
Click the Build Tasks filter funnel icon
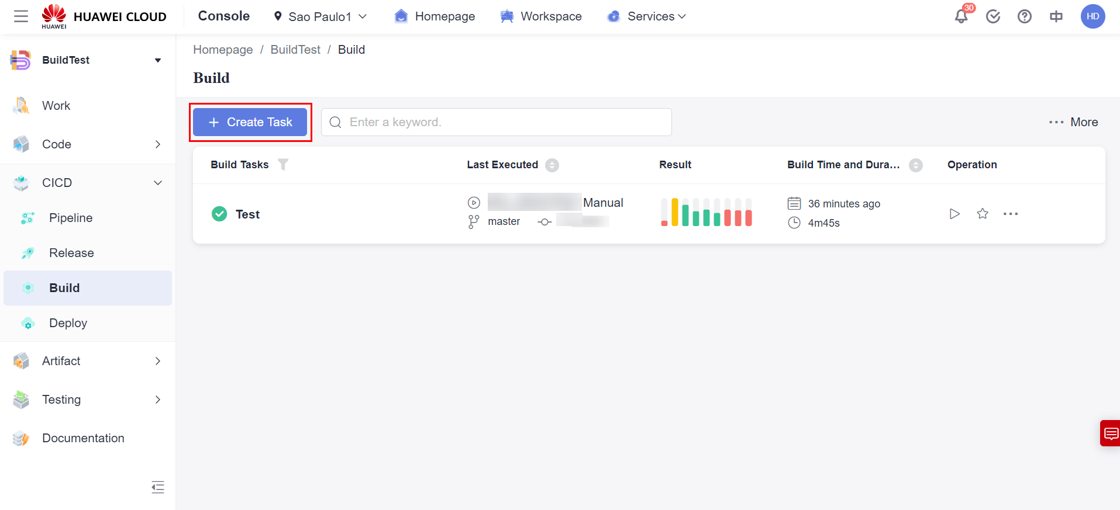tap(283, 165)
